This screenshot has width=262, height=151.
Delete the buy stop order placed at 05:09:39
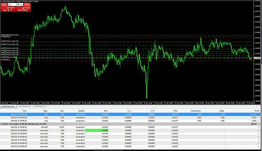[x=259, y=140]
